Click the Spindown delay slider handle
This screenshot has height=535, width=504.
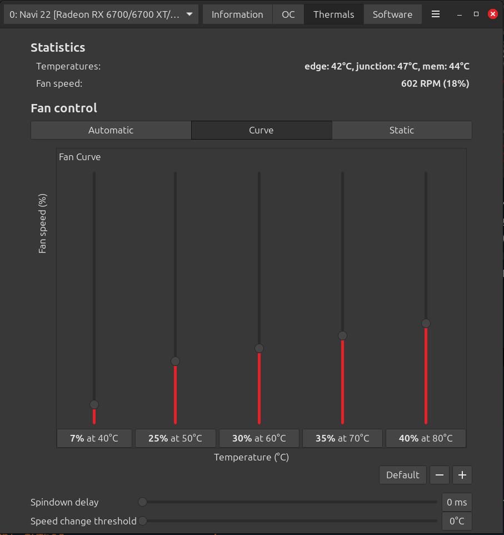[x=143, y=502]
